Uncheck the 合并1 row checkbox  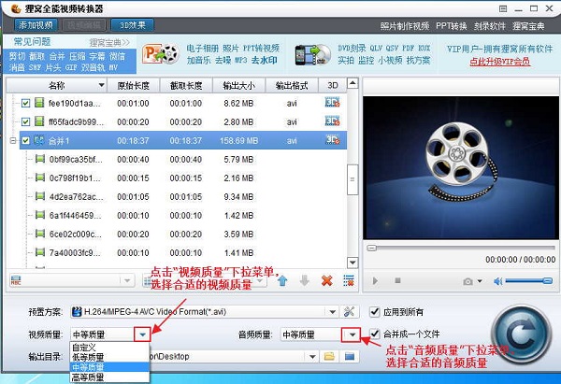coord(25,140)
